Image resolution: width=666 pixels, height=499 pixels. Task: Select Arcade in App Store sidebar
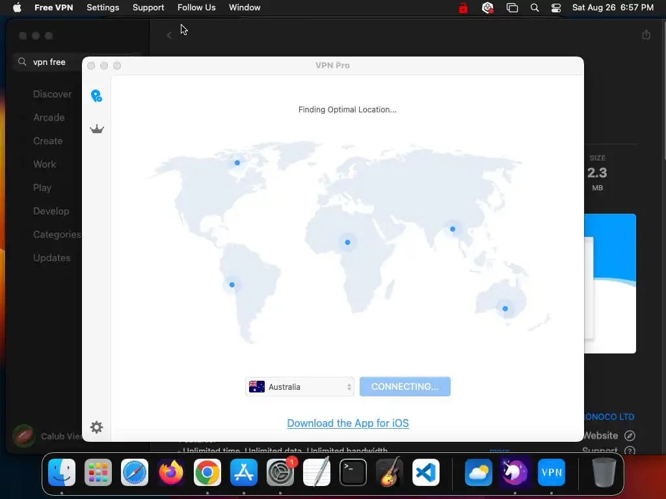point(49,118)
